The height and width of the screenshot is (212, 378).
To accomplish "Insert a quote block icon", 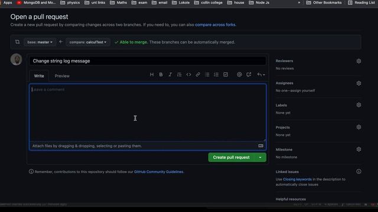I will 179,75.
